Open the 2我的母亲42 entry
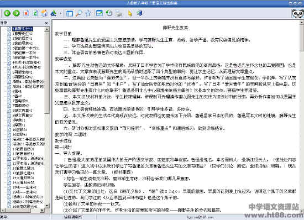Screen dimensions: 304x220 click(x=23, y=43)
